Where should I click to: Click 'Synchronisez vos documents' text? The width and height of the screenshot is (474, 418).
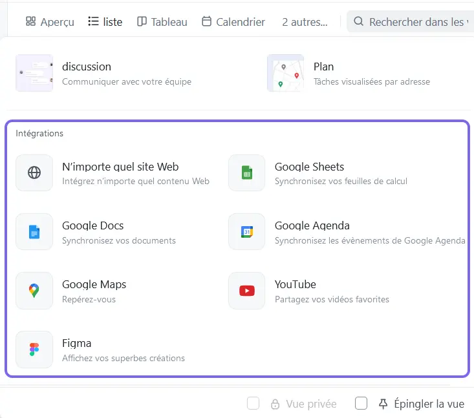coord(119,241)
